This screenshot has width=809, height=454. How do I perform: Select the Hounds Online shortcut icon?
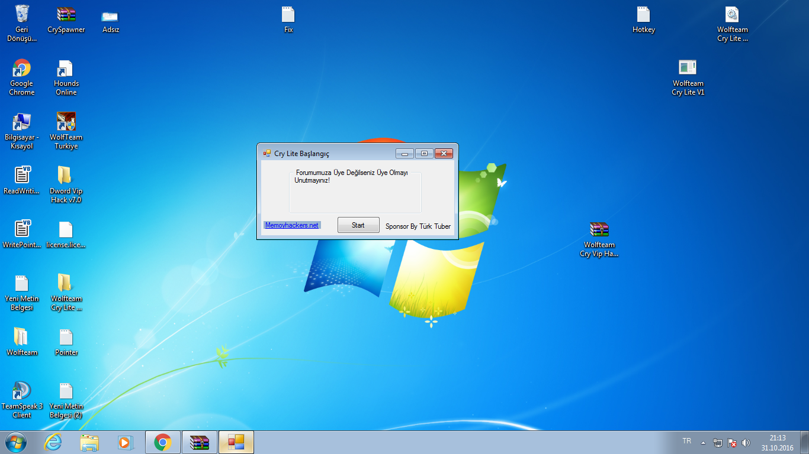pos(66,77)
